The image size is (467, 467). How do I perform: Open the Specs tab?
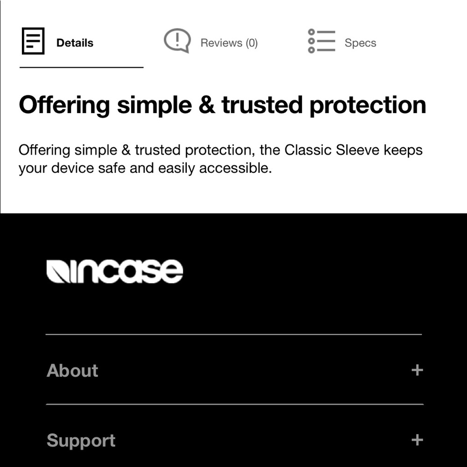[360, 43]
